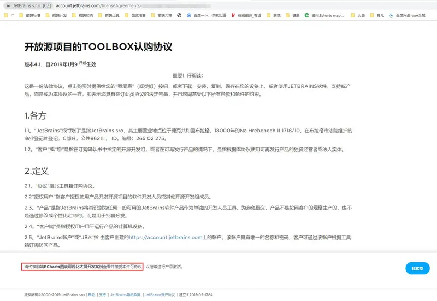This screenshot has height=301, width=437.
Task: Open the account.jetbrains.com link in section 2.5
Action: click(x=169, y=238)
